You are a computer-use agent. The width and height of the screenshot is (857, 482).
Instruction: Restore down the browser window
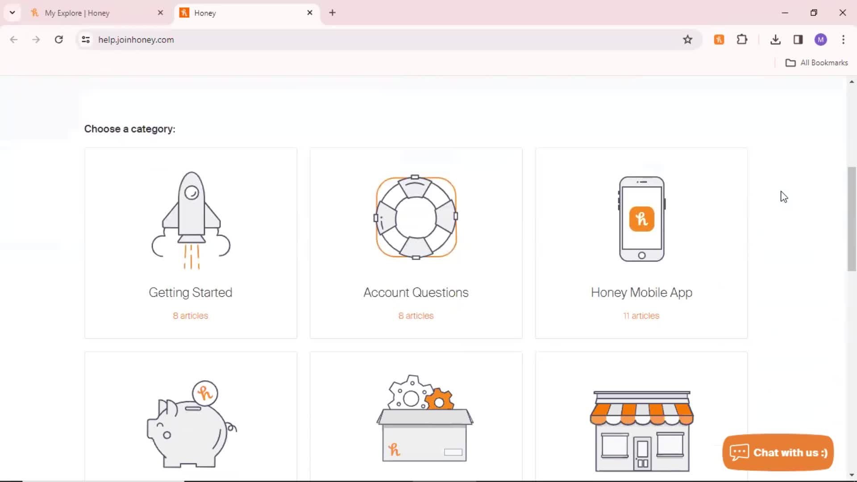coord(814,13)
